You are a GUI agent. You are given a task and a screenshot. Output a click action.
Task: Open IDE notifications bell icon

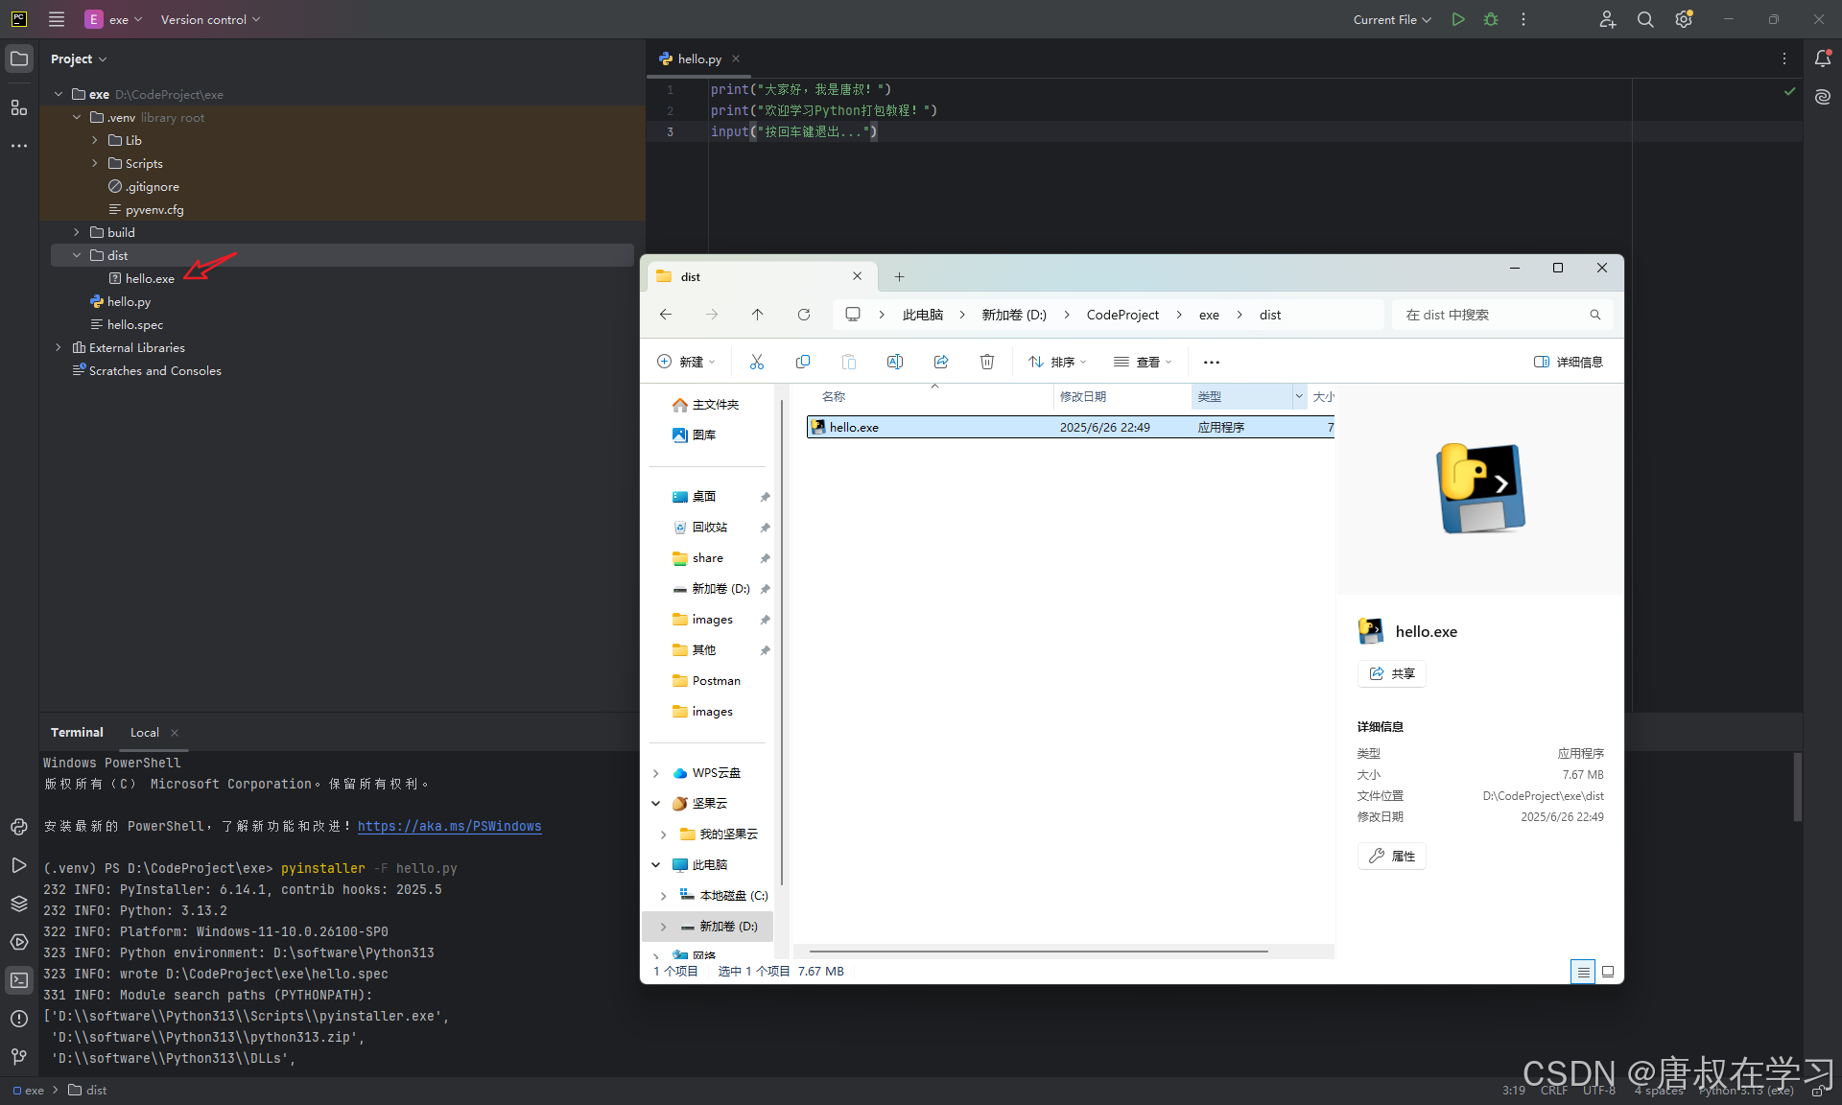(1823, 59)
